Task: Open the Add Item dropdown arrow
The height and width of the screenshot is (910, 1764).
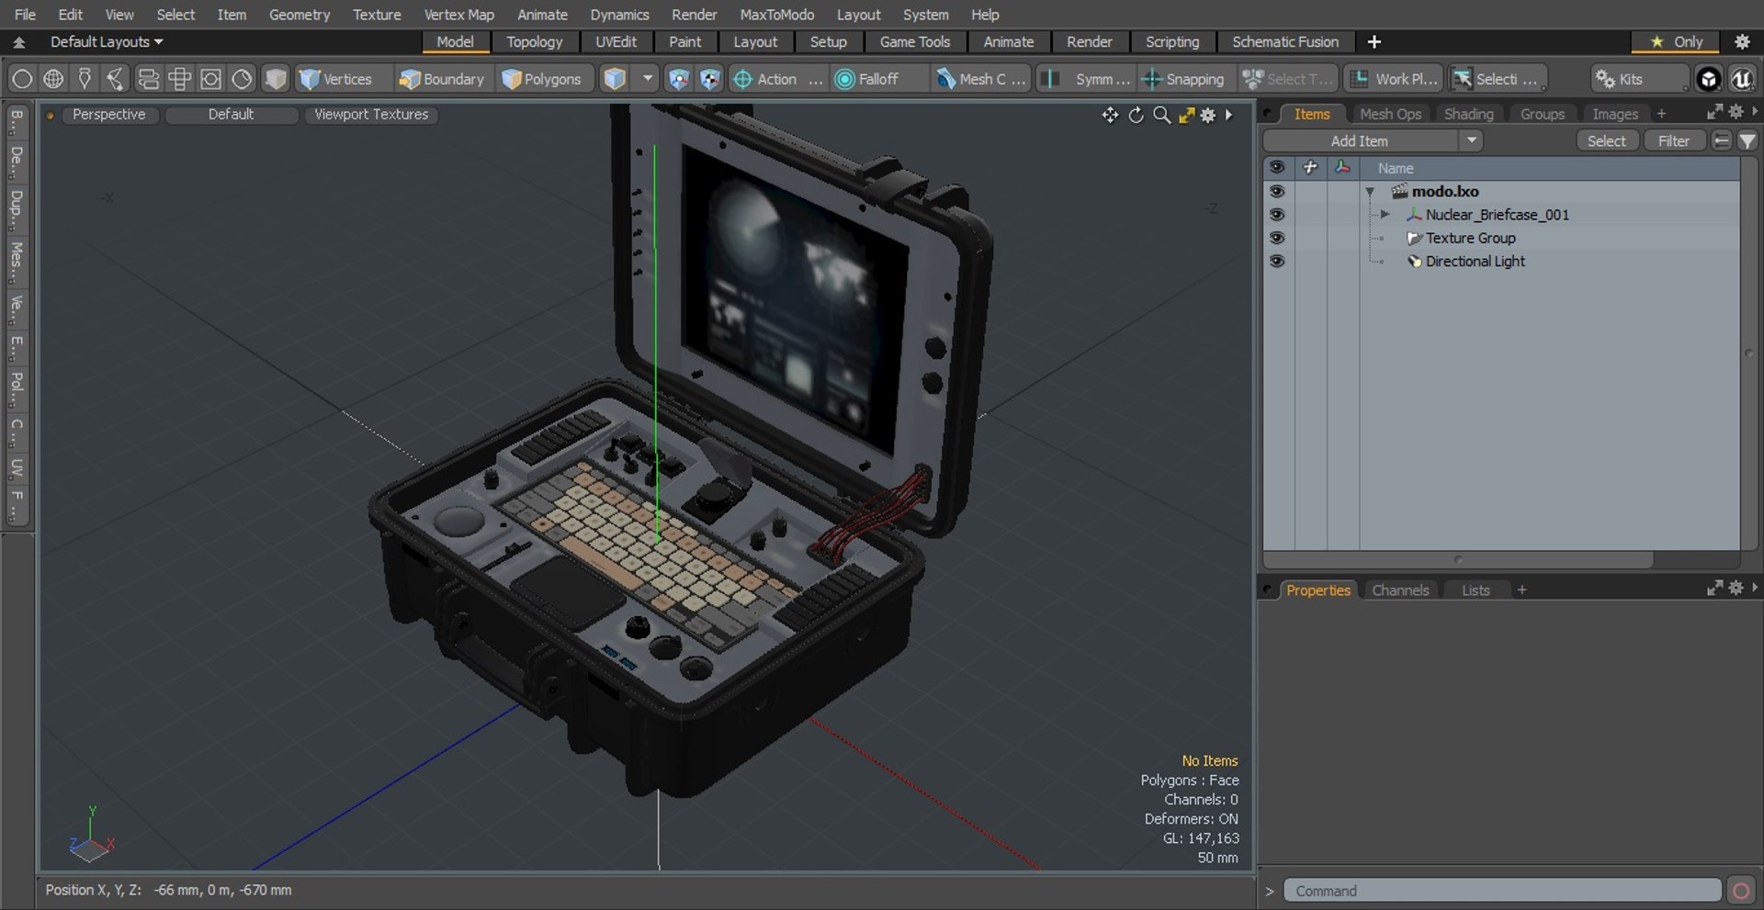Action: coord(1472,140)
